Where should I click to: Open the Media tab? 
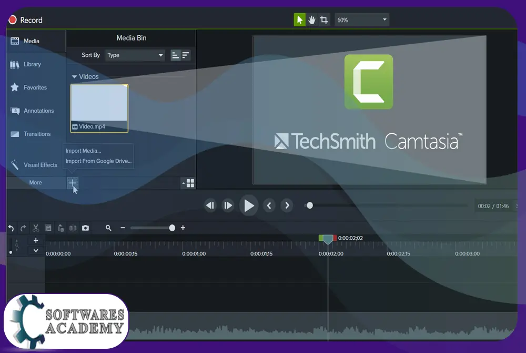pyautogui.click(x=36, y=41)
